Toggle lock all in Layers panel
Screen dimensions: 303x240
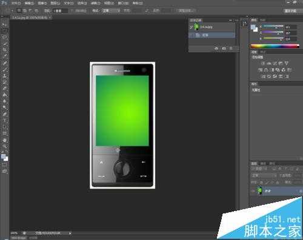coord(278,182)
